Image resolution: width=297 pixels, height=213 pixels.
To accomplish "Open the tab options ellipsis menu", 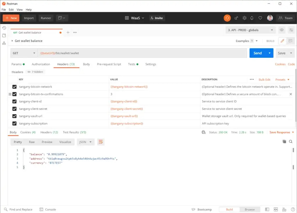I will [75, 32].
